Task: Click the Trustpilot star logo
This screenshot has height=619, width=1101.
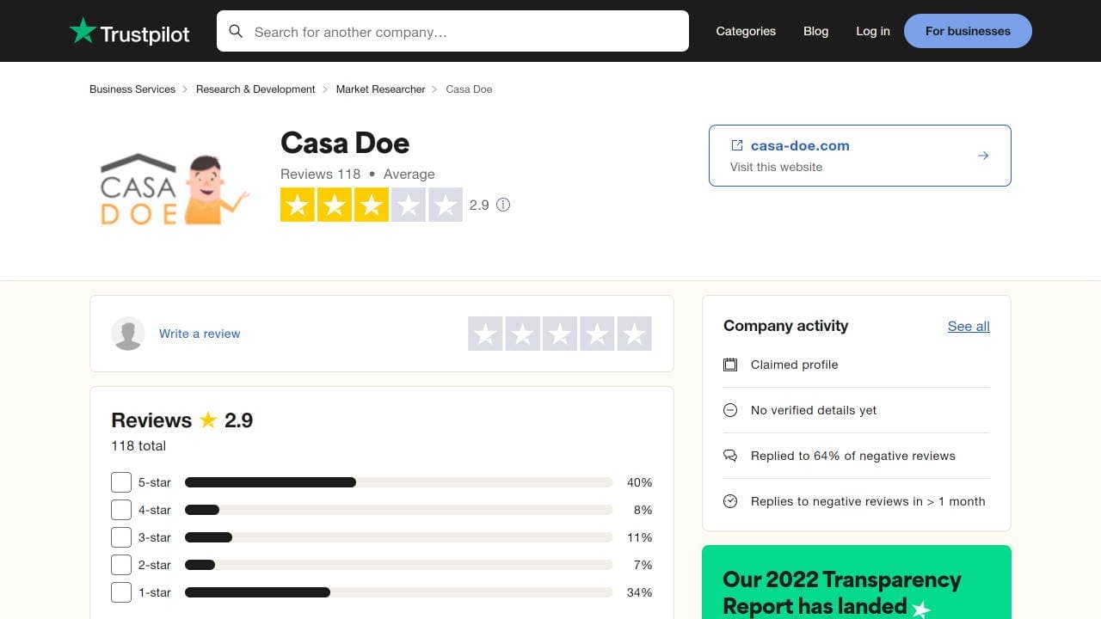Action: (83, 31)
